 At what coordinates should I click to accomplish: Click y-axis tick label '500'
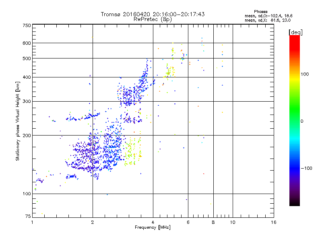(x=27, y=58)
